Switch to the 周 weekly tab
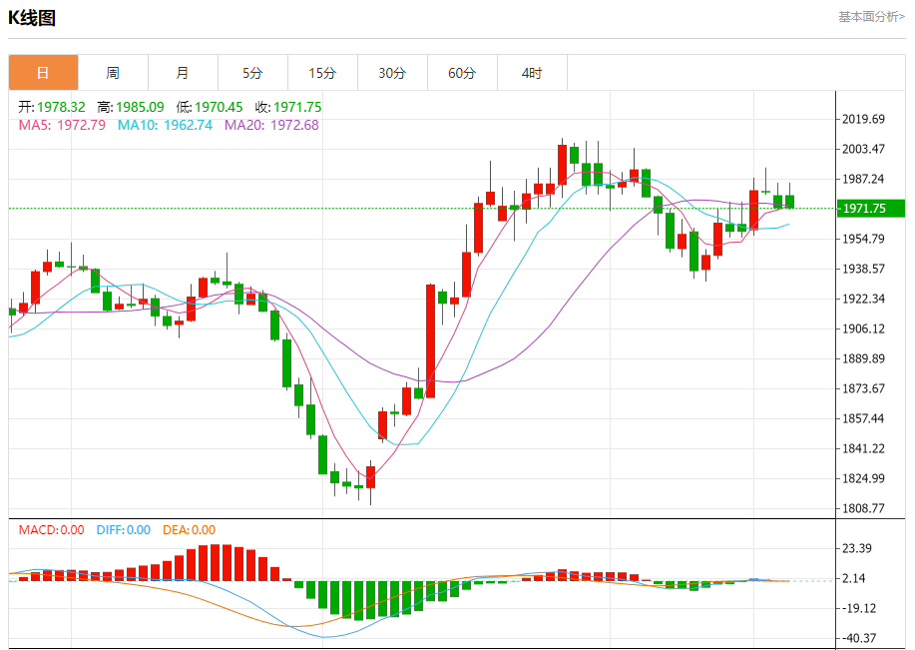This screenshot has height=650, width=915. point(113,73)
